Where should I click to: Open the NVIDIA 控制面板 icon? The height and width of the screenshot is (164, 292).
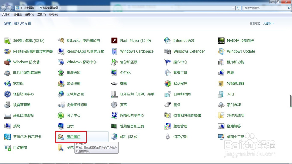click(x=221, y=41)
